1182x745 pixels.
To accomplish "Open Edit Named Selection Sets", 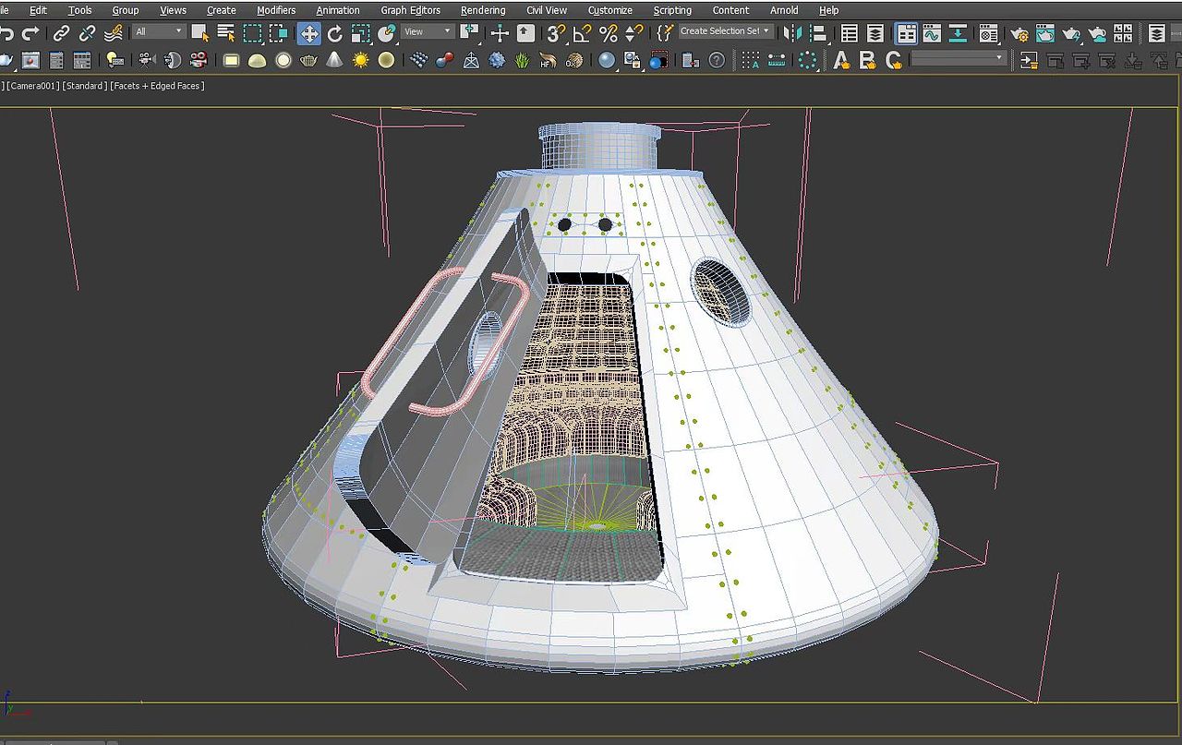I will click(665, 34).
